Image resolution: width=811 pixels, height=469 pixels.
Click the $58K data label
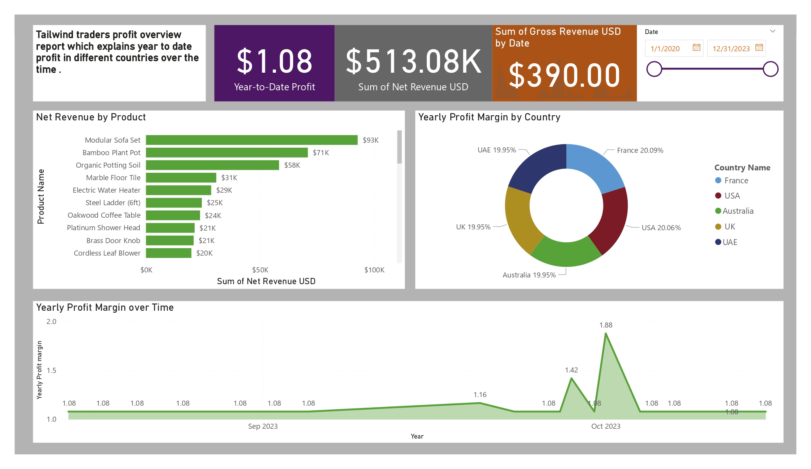tap(292, 165)
